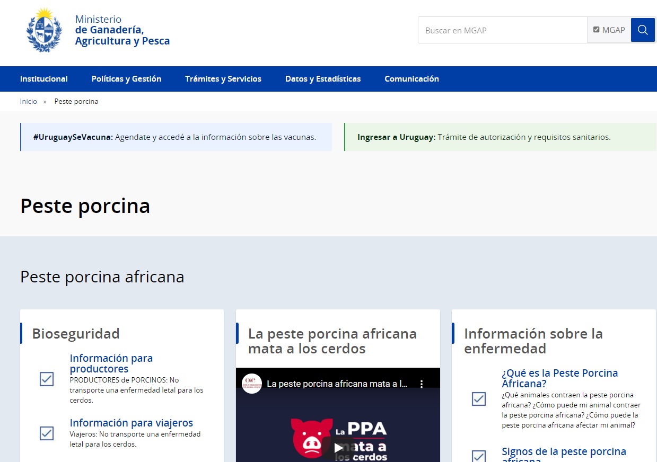Click check icon beside Información para viajeros
Image resolution: width=657 pixels, height=462 pixels.
pyautogui.click(x=47, y=433)
